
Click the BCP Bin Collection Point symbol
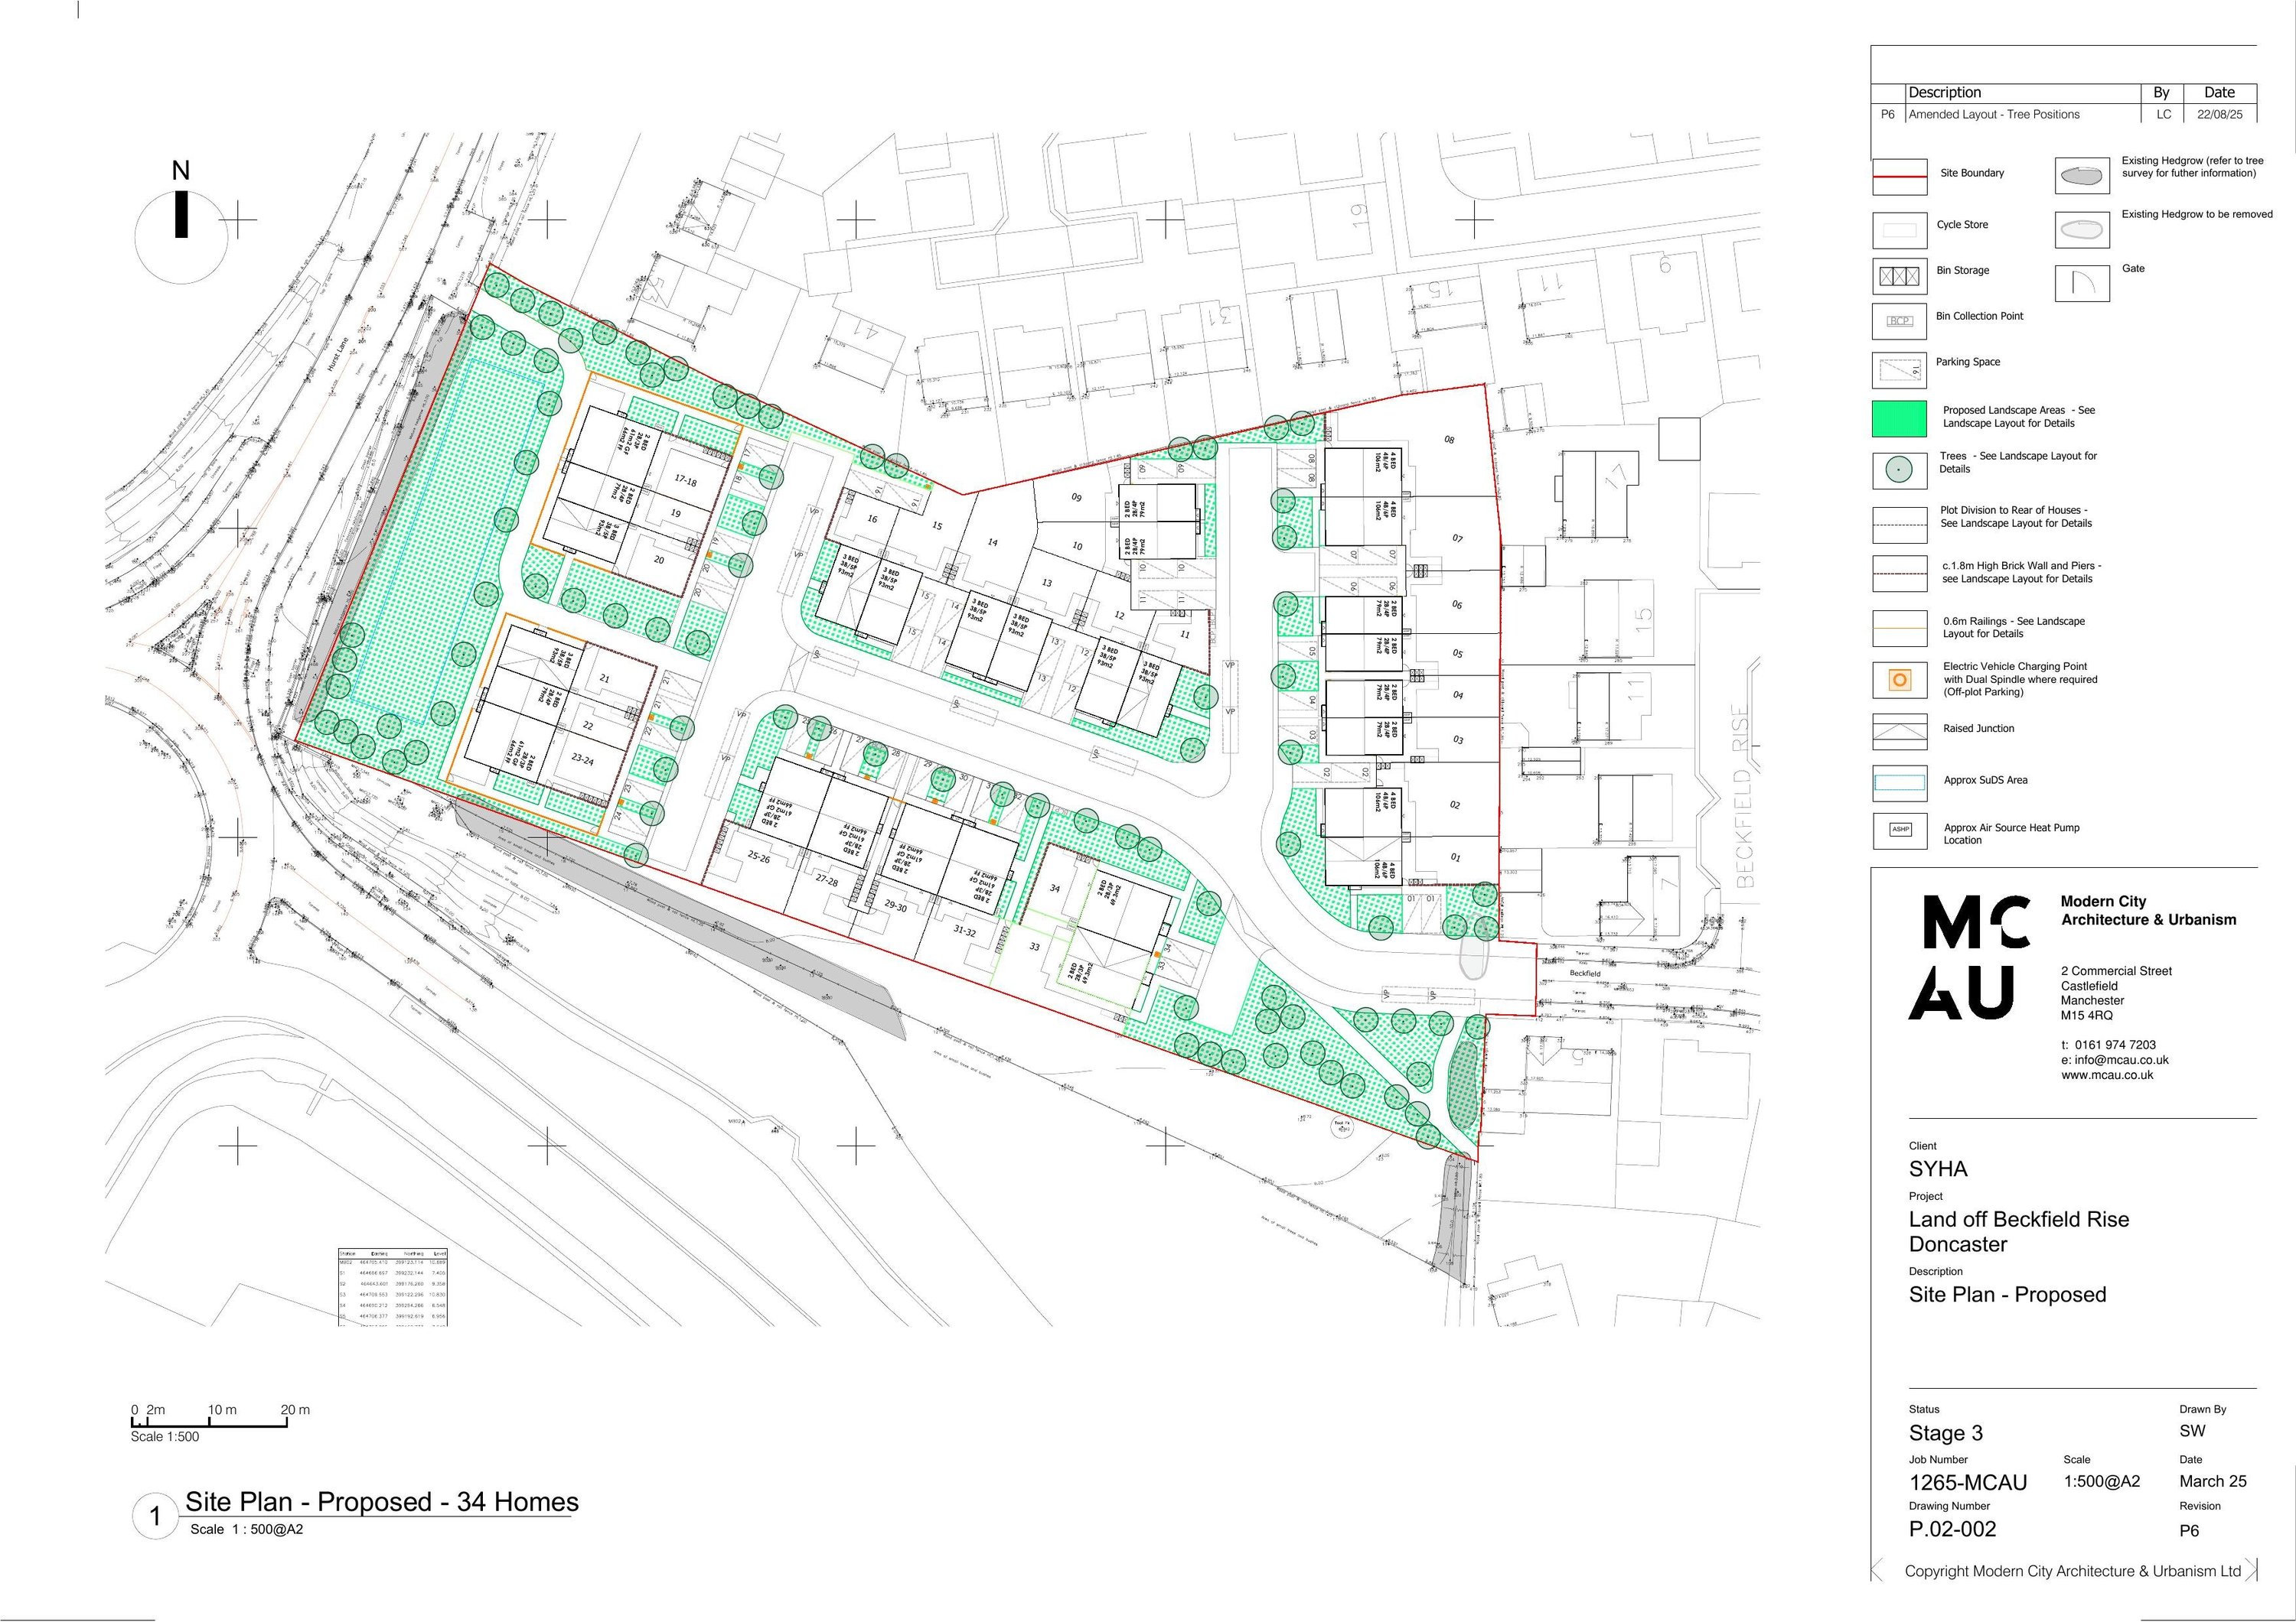tap(1899, 322)
